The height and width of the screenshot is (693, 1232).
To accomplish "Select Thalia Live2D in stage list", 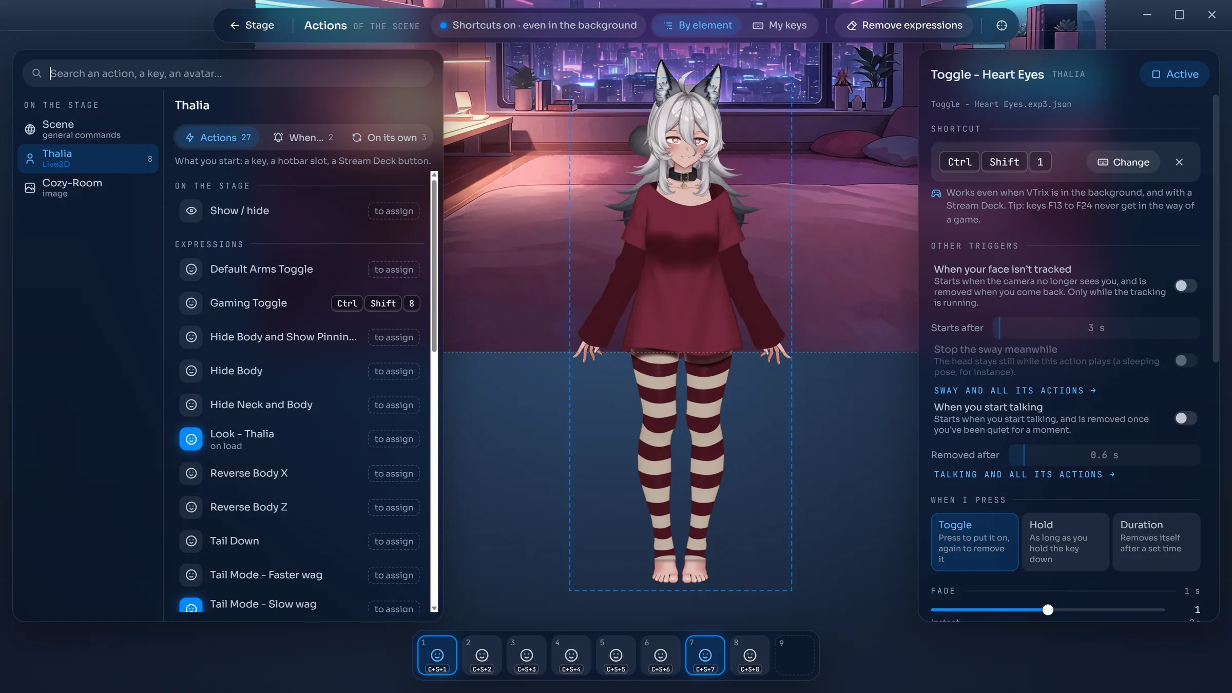I will (x=88, y=159).
